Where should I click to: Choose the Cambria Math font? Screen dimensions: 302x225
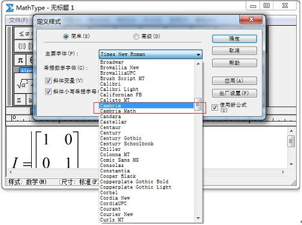146,111
